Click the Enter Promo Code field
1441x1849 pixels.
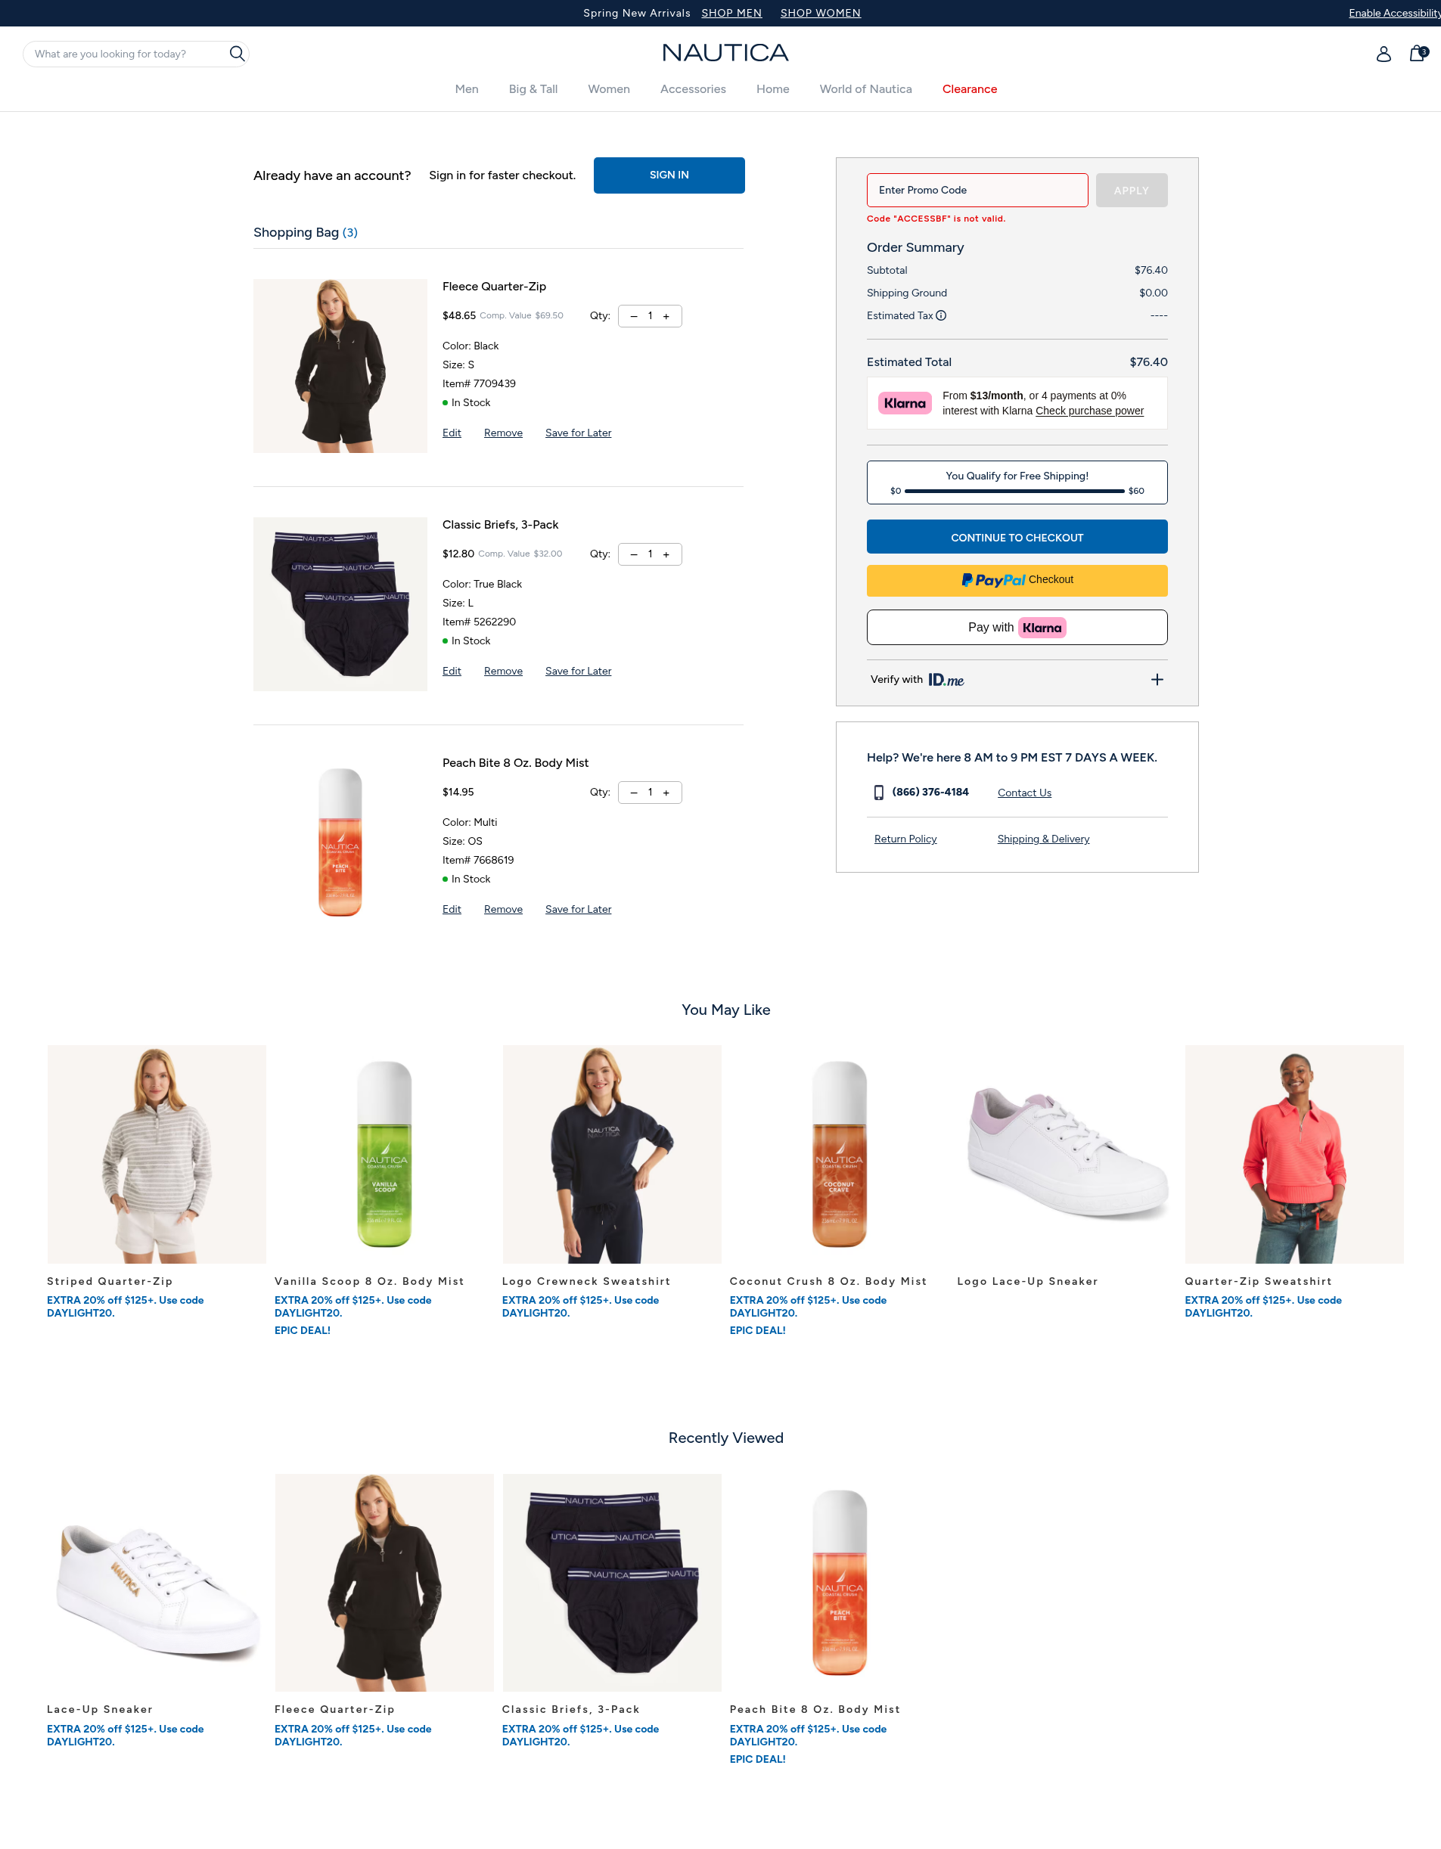(x=977, y=191)
